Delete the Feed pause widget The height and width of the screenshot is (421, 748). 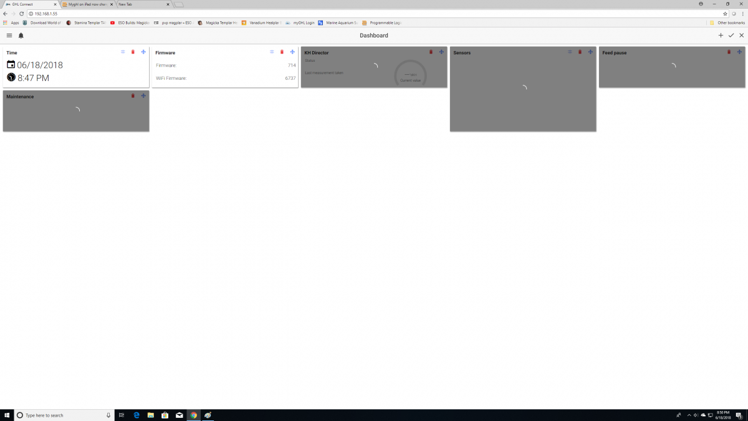[x=729, y=52]
